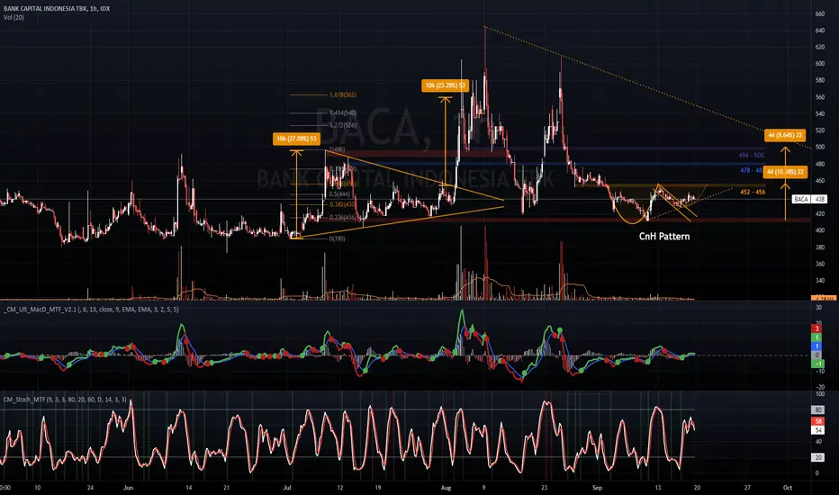Click the 24 date on the time axis
The image size is (839, 495).
pos(90,488)
